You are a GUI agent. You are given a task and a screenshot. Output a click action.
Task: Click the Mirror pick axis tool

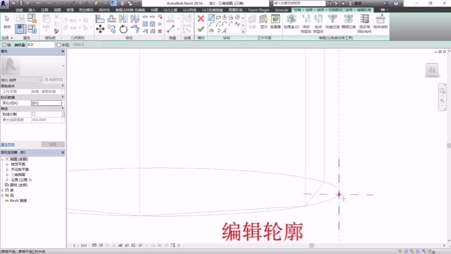click(123, 19)
